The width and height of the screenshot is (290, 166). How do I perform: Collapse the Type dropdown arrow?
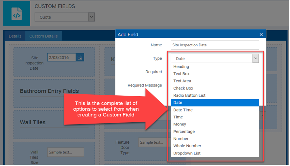255,59
